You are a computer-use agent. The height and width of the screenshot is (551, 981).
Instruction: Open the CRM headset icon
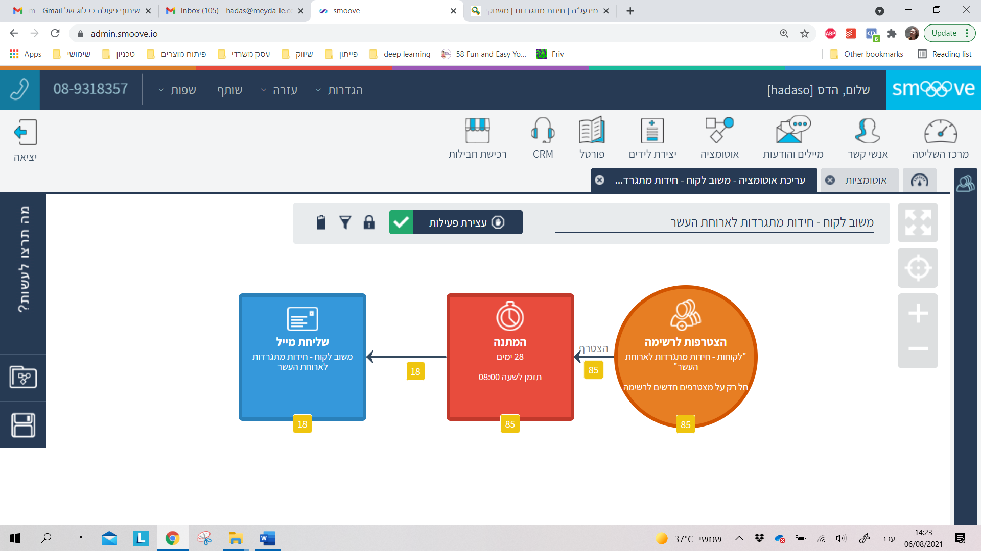[543, 131]
